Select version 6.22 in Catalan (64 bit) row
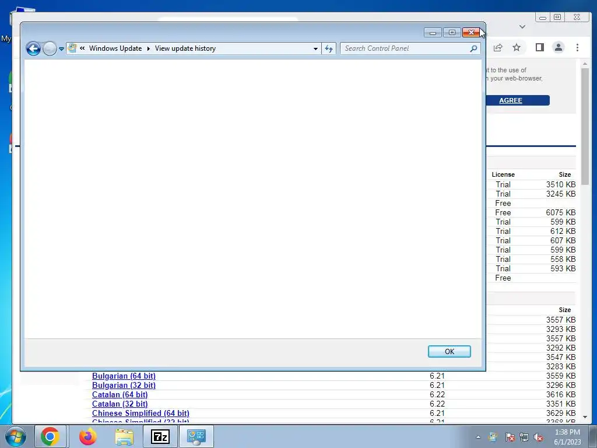Screen dimensions: 597x448 pyautogui.click(x=437, y=395)
